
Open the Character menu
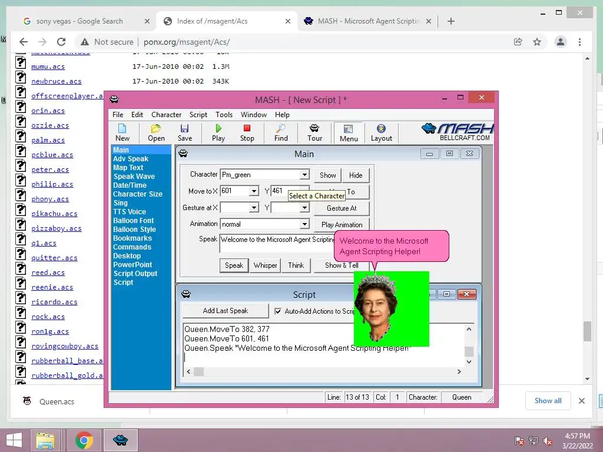point(166,115)
